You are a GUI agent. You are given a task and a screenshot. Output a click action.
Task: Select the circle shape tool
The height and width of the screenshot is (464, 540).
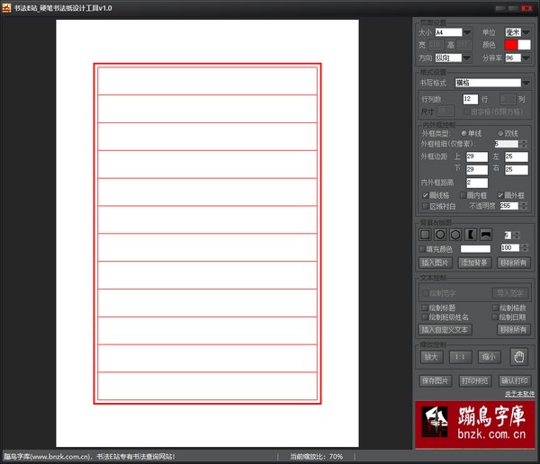click(x=440, y=234)
